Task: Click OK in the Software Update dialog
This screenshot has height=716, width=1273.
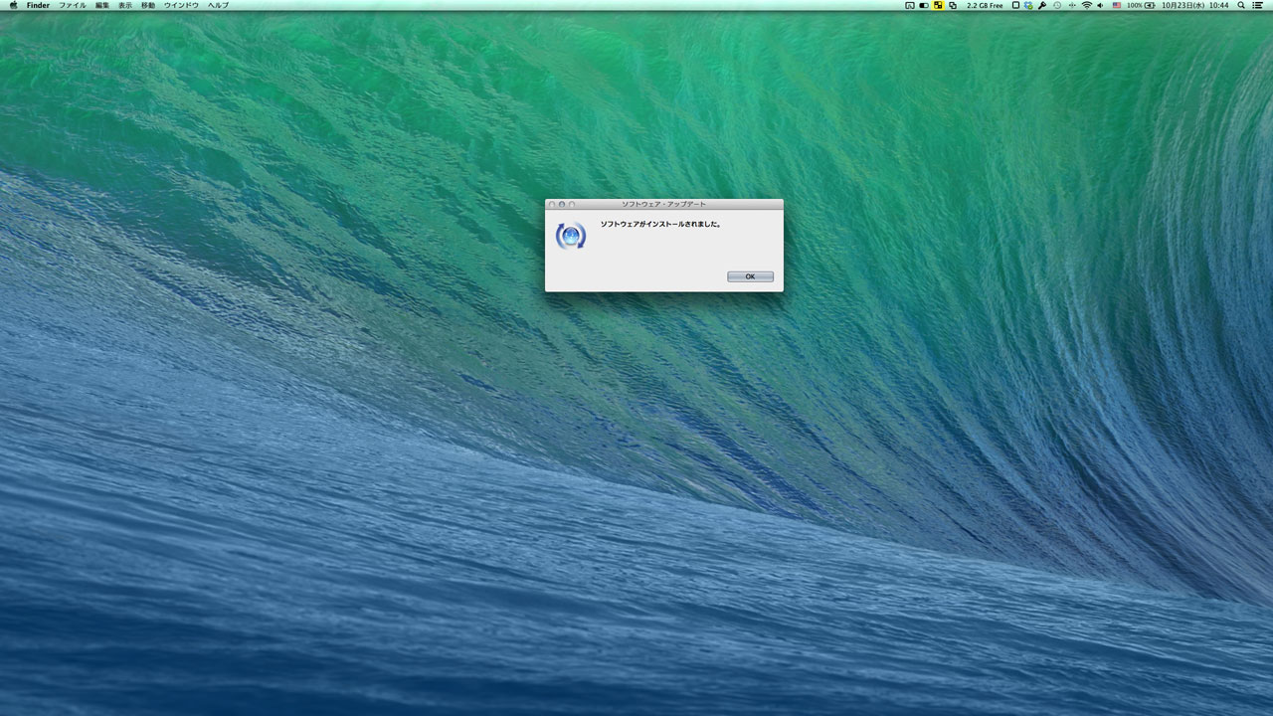Action: click(x=750, y=276)
